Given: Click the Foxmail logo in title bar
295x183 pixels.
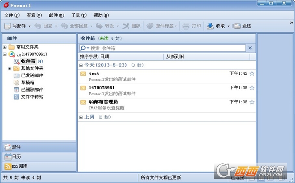Looking at the screenshot, I should 6,5.
